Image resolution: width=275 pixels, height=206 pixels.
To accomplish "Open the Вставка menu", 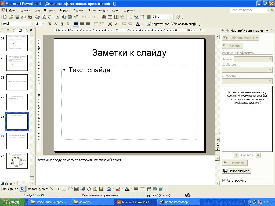I will tap(50, 10).
